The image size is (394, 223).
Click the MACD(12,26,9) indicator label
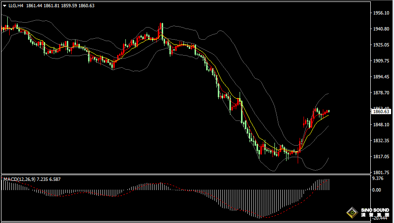click(18, 179)
